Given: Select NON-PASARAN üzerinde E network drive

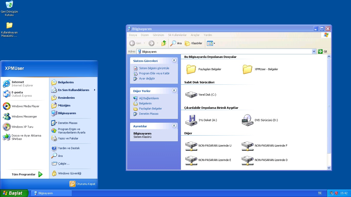Looking at the screenshot, I should [x=191, y=160].
